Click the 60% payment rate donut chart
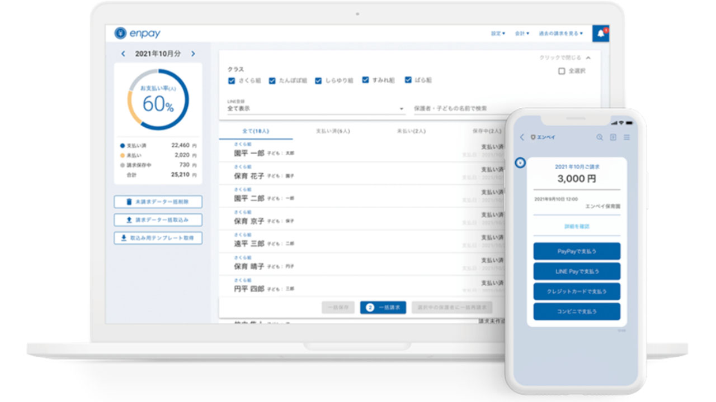Image resolution: width=716 pixels, height=402 pixels. (x=158, y=100)
